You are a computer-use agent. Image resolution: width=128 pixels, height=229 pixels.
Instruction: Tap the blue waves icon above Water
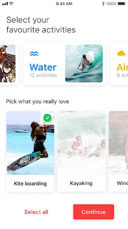coord(34,54)
